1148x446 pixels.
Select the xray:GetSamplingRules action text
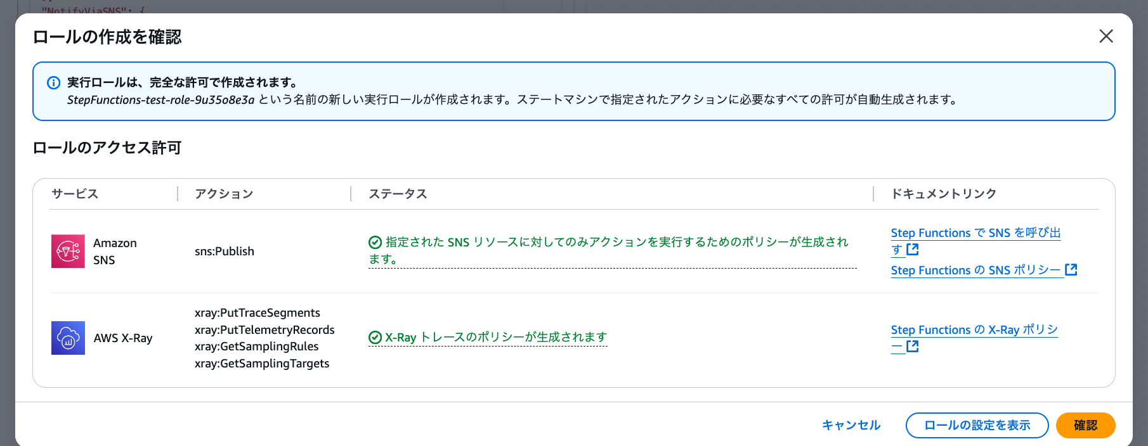tap(257, 347)
